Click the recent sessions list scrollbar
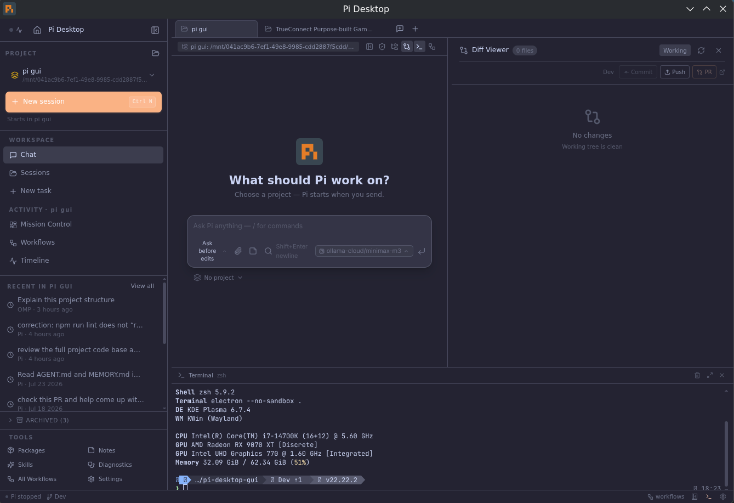This screenshot has height=503, width=734. (x=164, y=313)
